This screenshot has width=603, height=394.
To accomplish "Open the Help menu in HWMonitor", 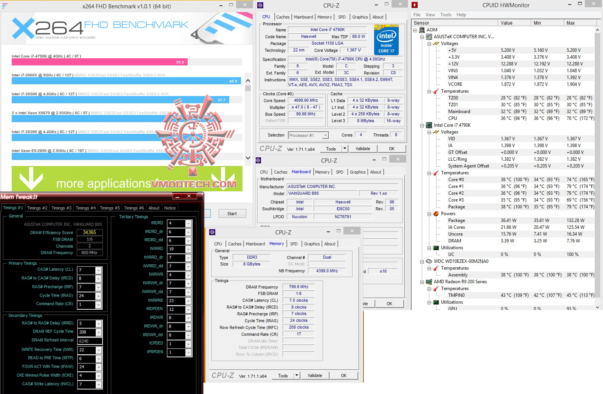I will [x=461, y=15].
